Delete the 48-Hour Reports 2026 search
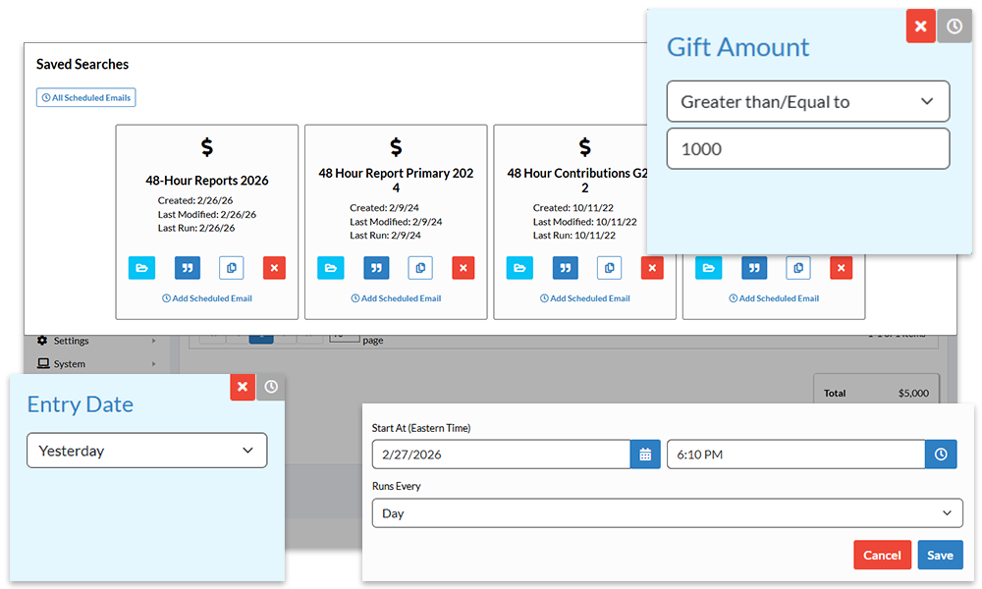 point(274,267)
